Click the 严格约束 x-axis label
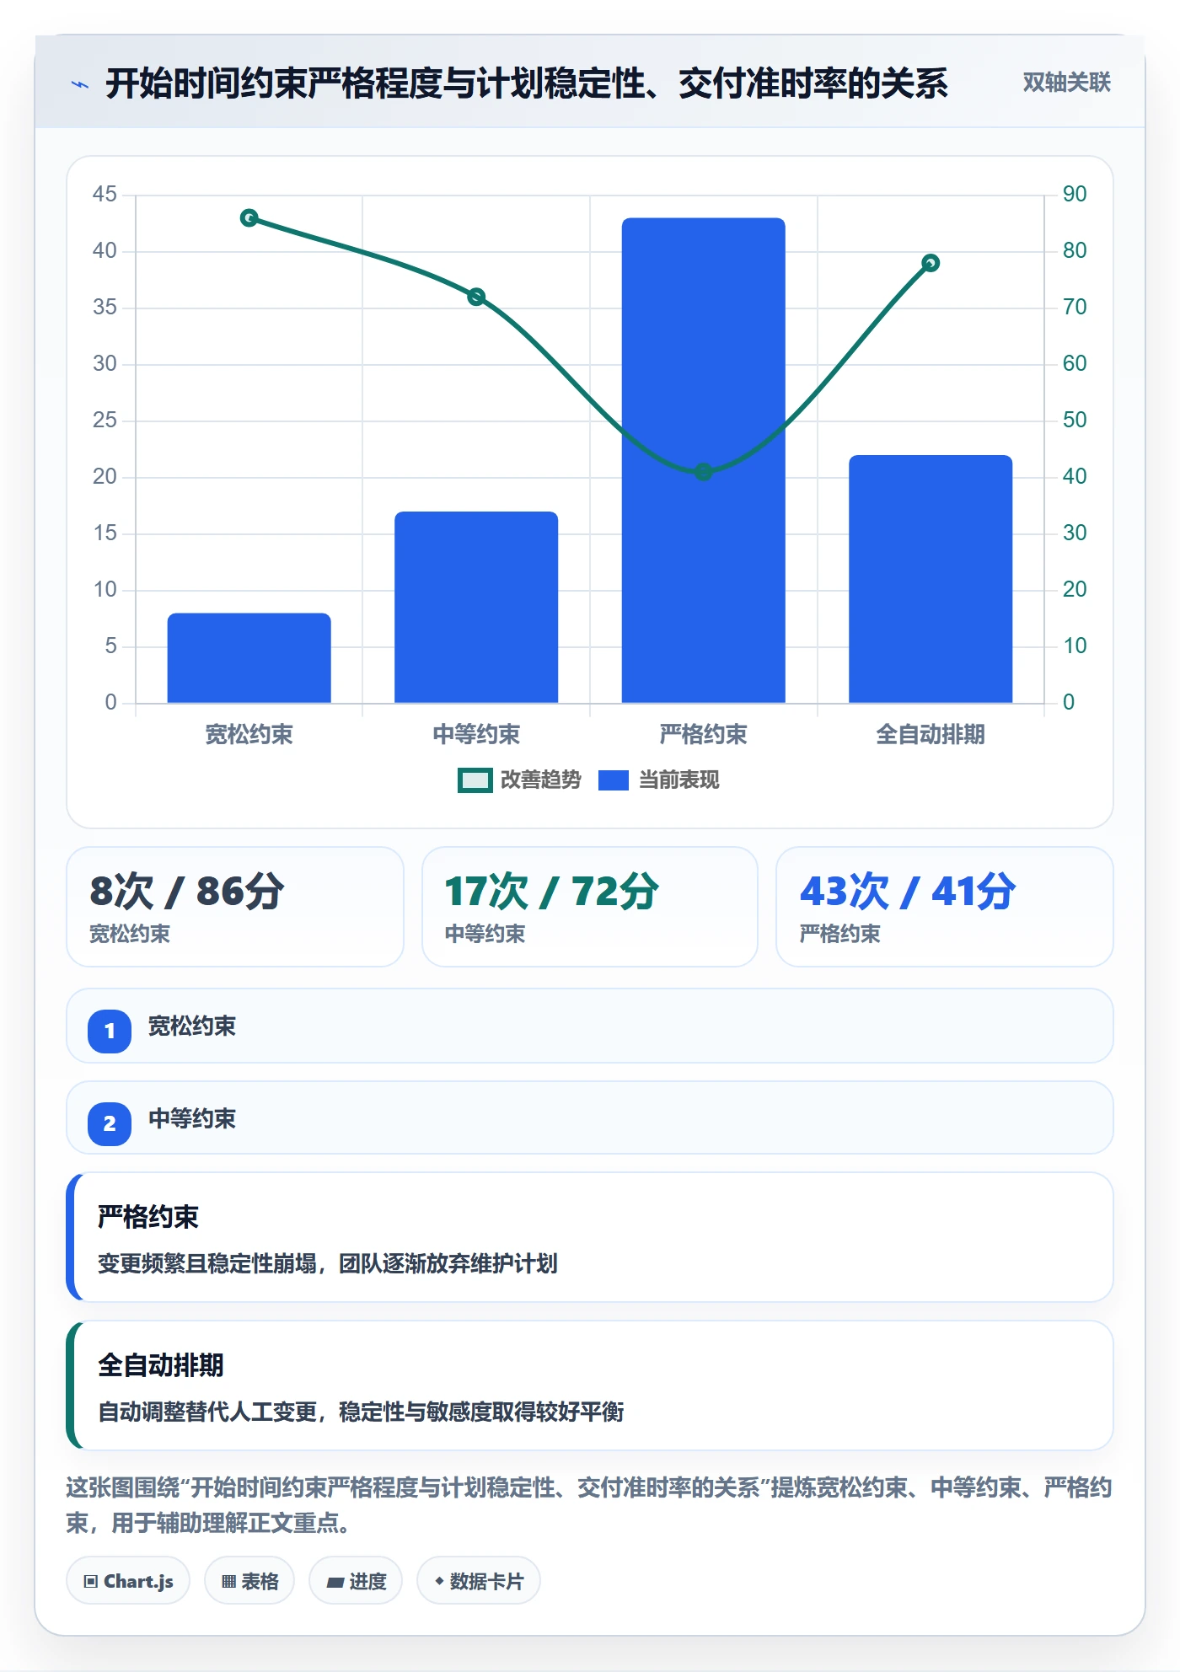 click(x=704, y=735)
